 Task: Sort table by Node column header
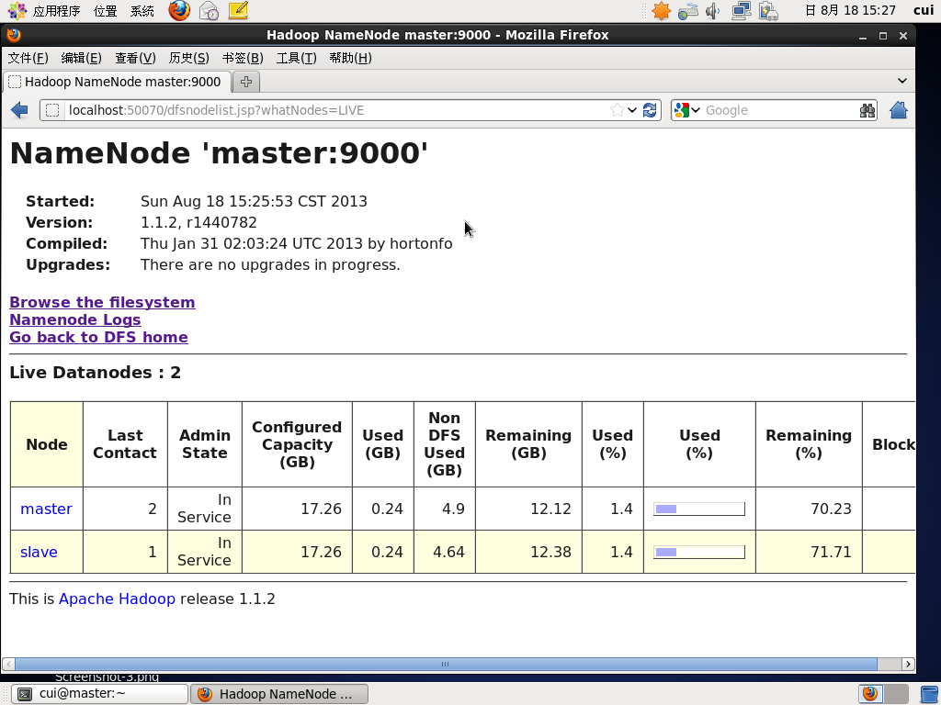tap(47, 444)
